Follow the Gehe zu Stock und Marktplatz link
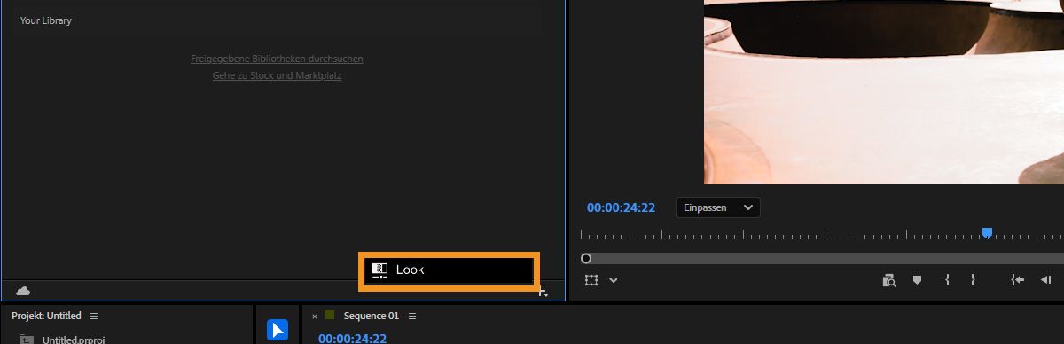 [x=277, y=75]
